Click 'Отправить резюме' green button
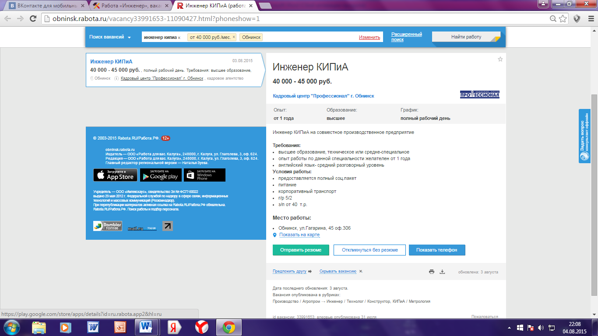This screenshot has width=598, height=336. 301,250
